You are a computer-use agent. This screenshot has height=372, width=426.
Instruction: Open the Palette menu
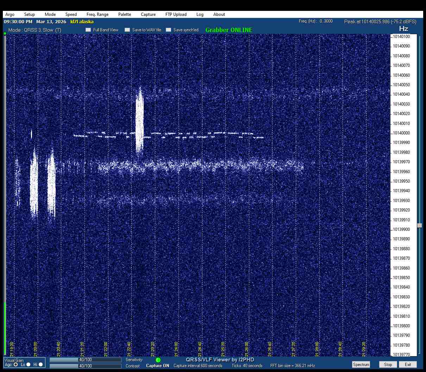pyautogui.click(x=125, y=14)
